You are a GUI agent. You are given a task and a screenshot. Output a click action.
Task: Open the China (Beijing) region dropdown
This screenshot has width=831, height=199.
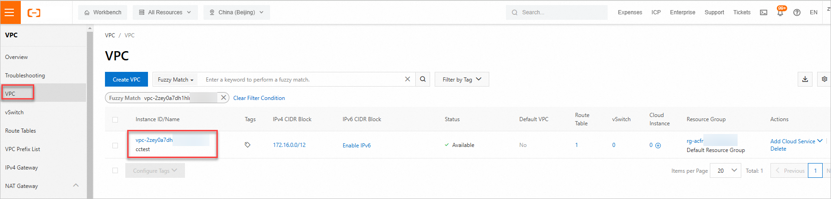[236, 12]
